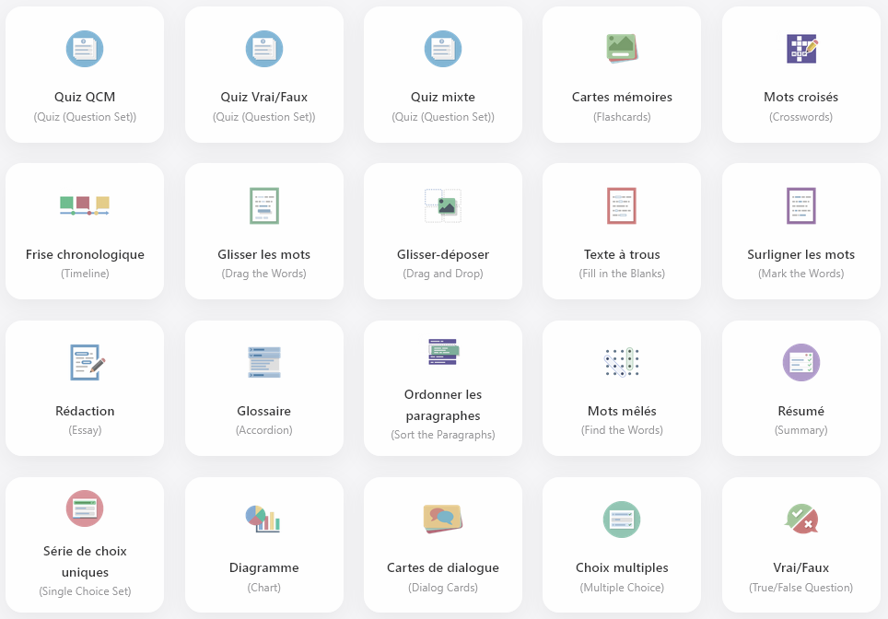888x619 pixels.
Task: Click the Résumé card label
Action: tap(800, 411)
